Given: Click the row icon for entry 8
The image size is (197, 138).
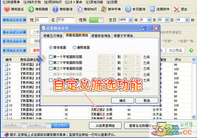Looking at the screenshot, I should [6, 96].
